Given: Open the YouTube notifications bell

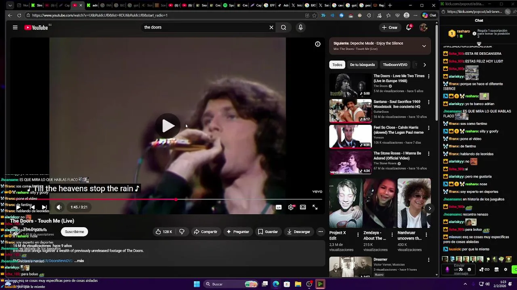Looking at the screenshot, I should pyautogui.click(x=409, y=27).
